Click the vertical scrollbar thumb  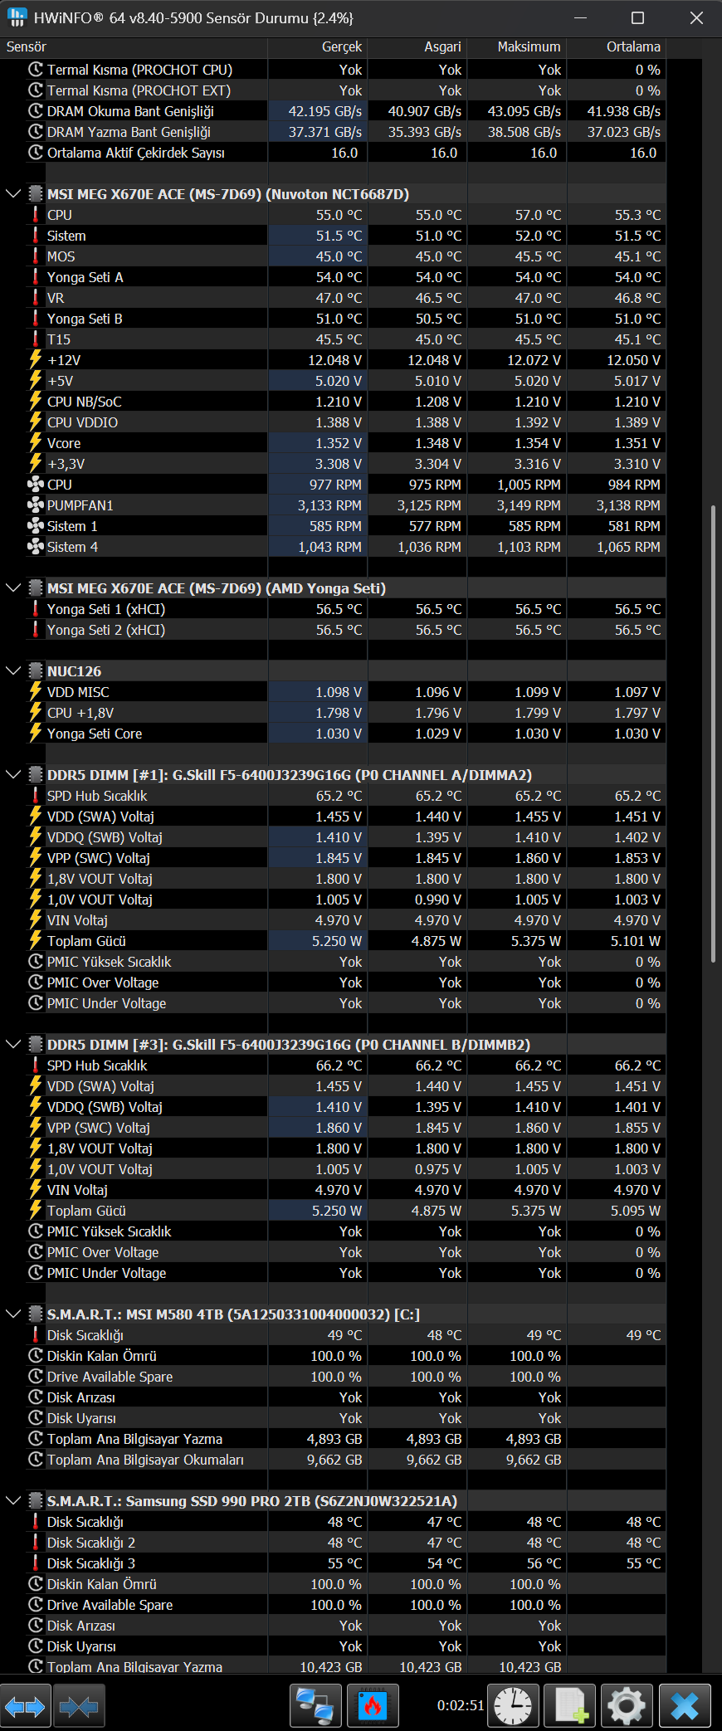tap(713, 734)
